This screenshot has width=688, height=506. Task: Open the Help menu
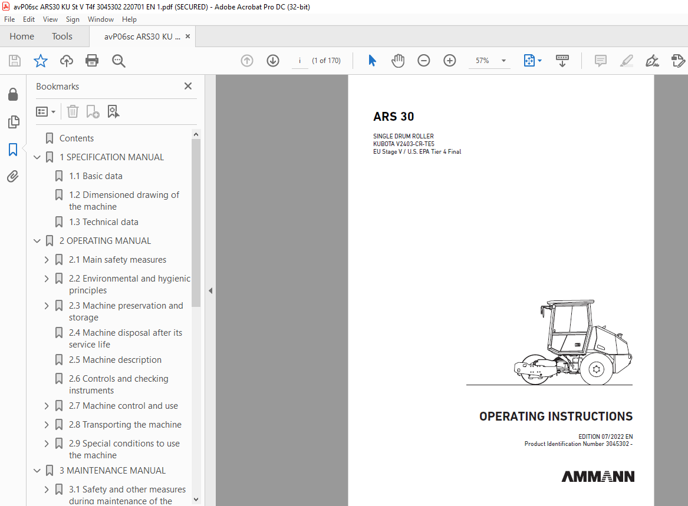point(129,19)
